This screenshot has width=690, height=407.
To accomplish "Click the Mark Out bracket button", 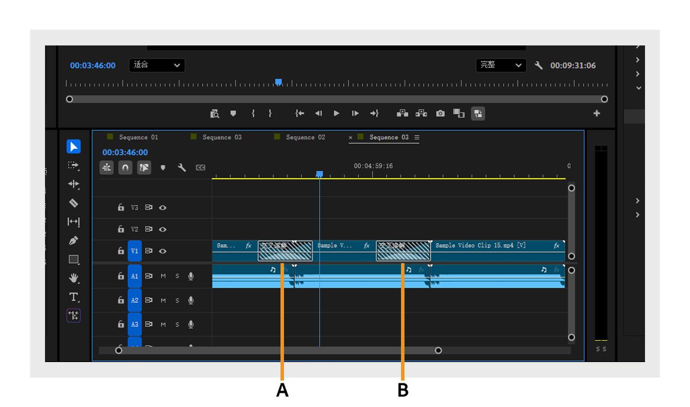I will 270,113.
